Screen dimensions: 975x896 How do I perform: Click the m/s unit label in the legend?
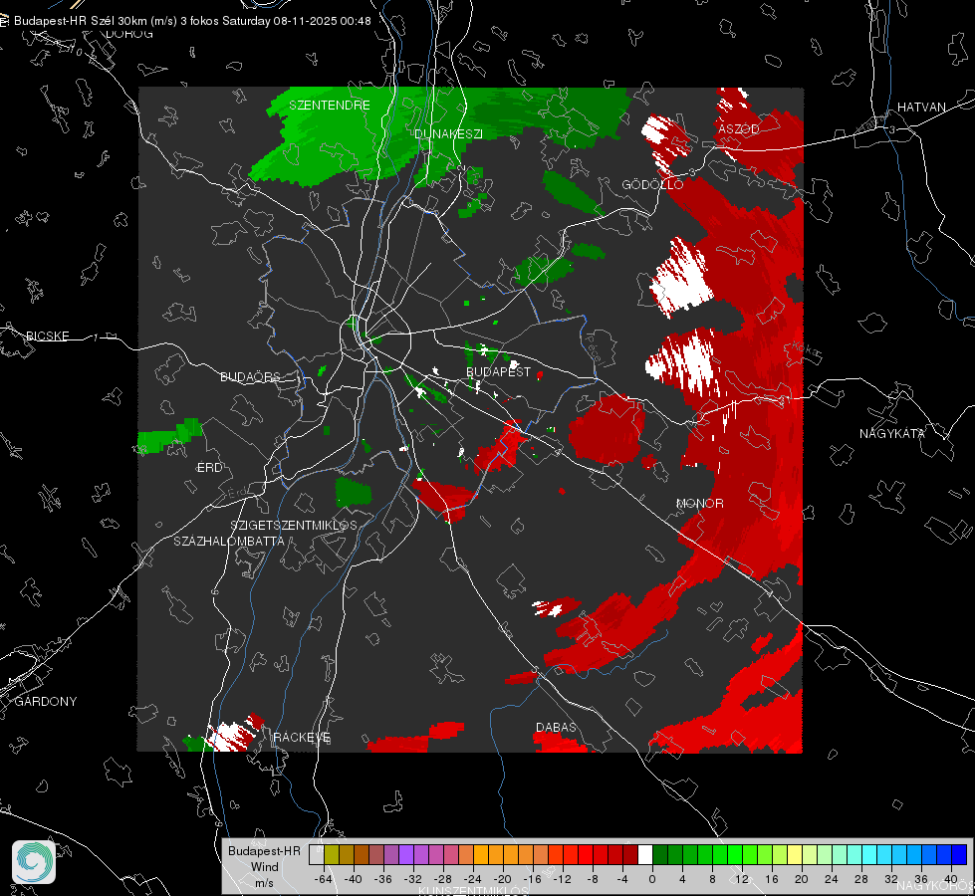264,883
